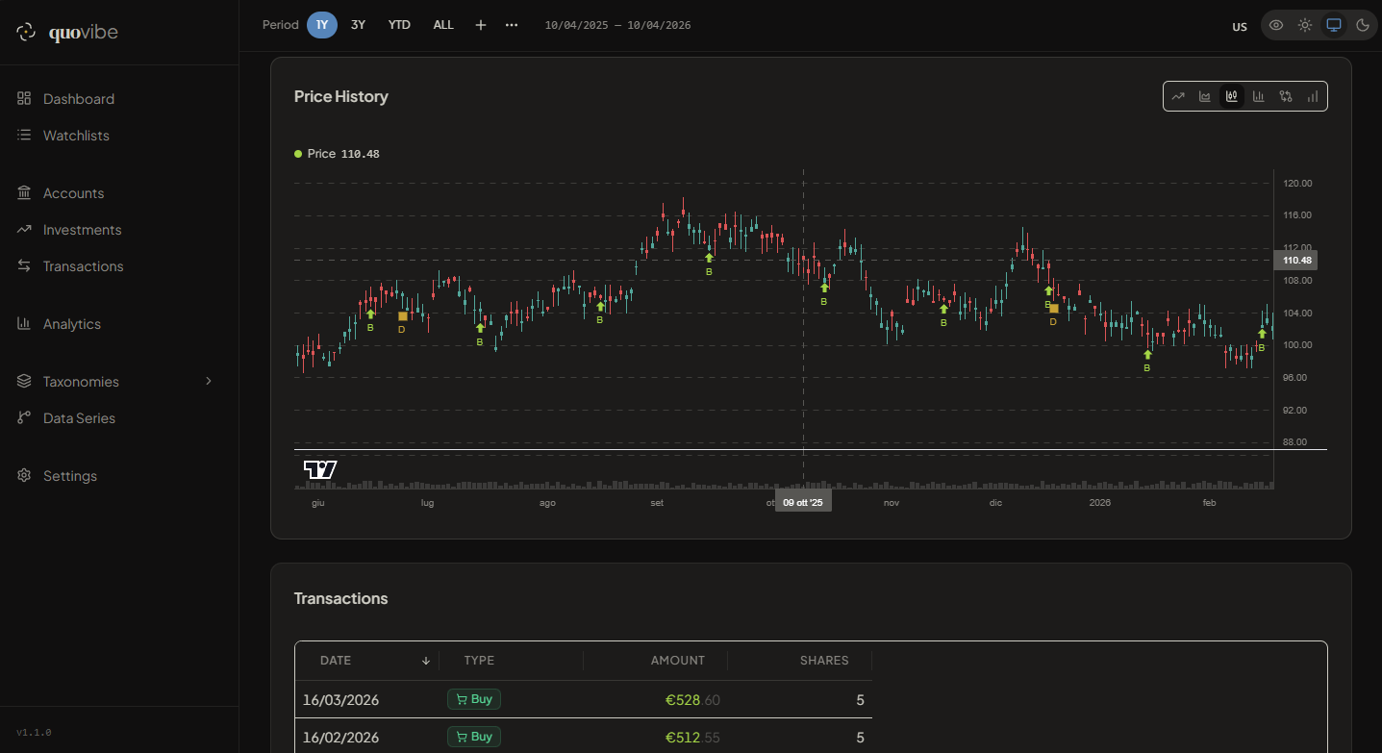
Task: Enable dark theme moon icon
Action: coord(1363,26)
